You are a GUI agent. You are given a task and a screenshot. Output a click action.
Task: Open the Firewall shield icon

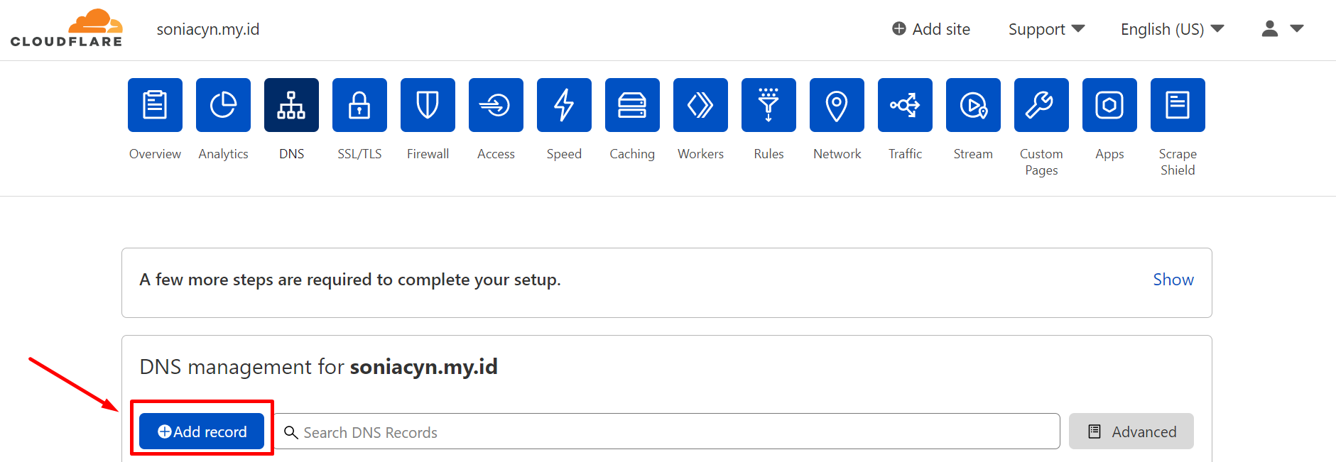tap(428, 105)
